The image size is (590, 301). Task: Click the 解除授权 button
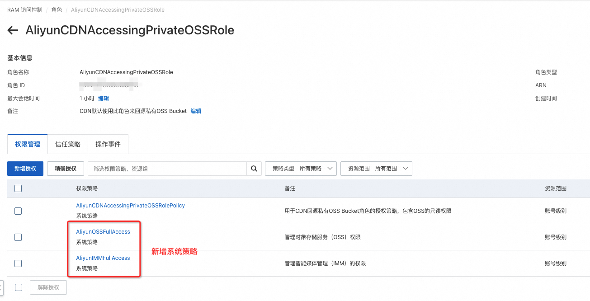48,287
